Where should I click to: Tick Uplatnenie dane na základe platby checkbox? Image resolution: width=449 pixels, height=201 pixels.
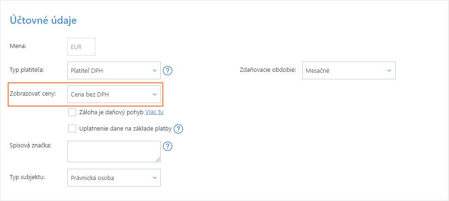point(72,129)
